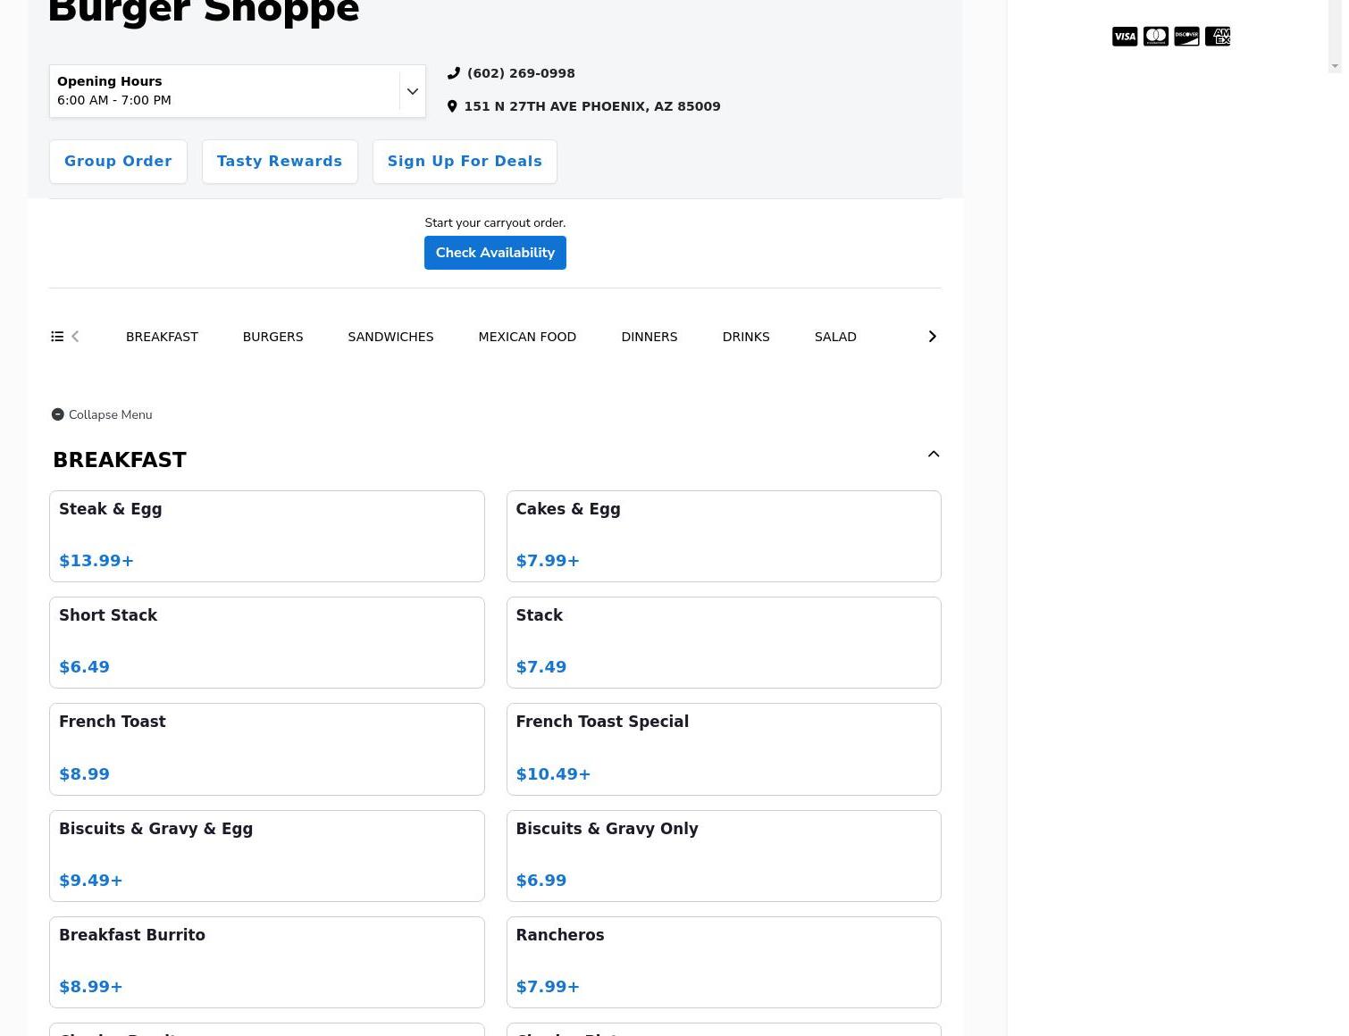Select the SANDWICHES category tab

pyautogui.click(x=390, y=337)
